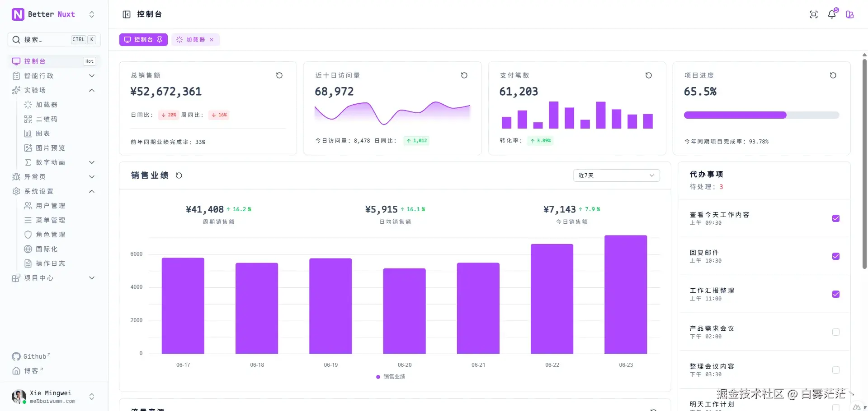Viewport: 868px width, 411px height.
Task: Click the 转化率 3.89% badge
Action: click(x=541, y=141)
